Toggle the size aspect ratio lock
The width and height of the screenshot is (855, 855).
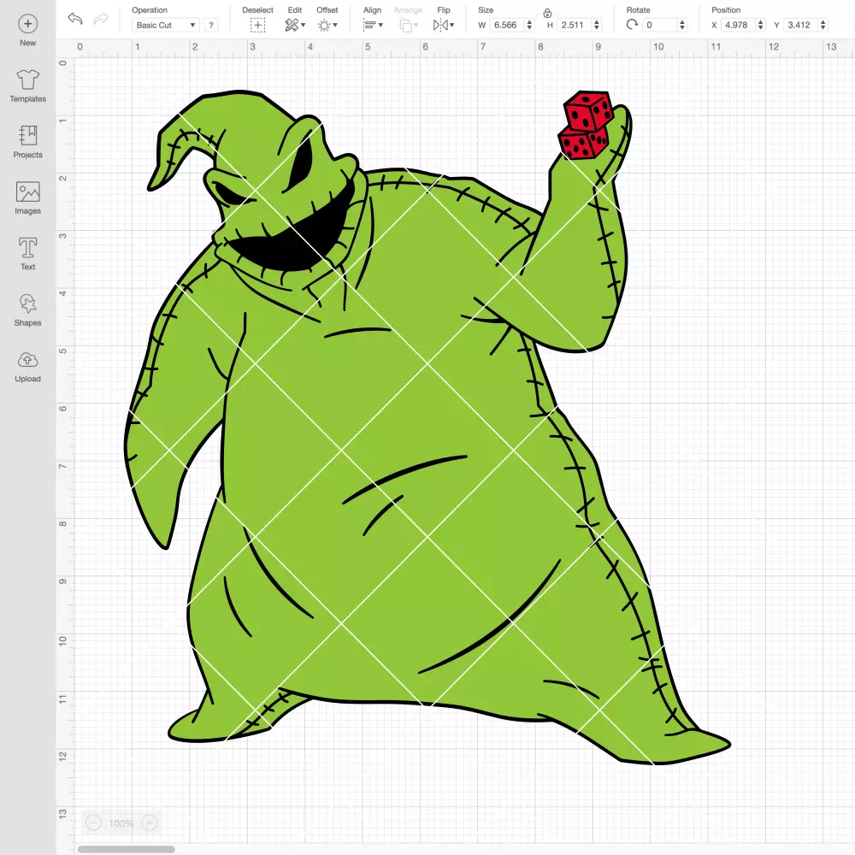pyautogui.click(x=547, y=13)
